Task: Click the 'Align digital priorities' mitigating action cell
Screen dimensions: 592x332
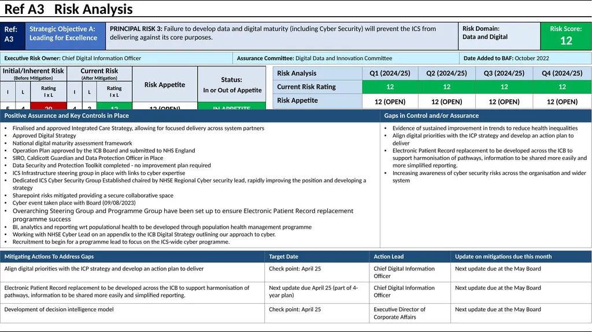Action: (132, 272)
